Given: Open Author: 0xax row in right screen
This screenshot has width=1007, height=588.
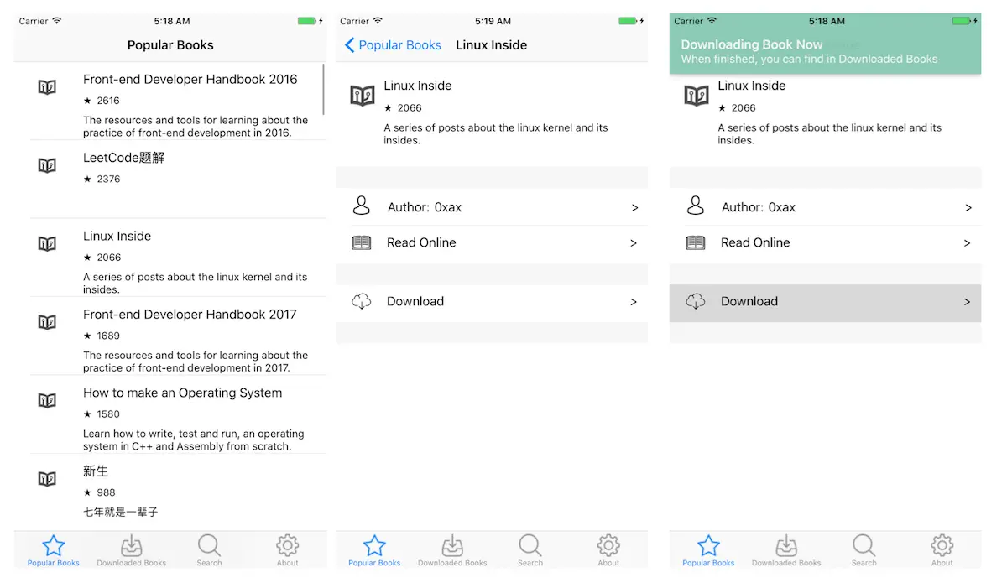Looking at the screenshot, I should [825, 207].
